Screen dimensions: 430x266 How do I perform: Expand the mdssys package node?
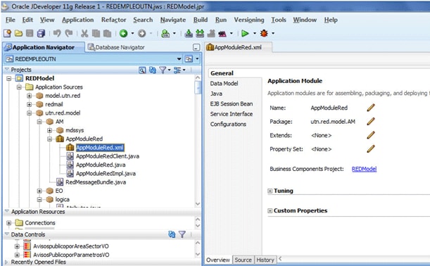point(50,130)
